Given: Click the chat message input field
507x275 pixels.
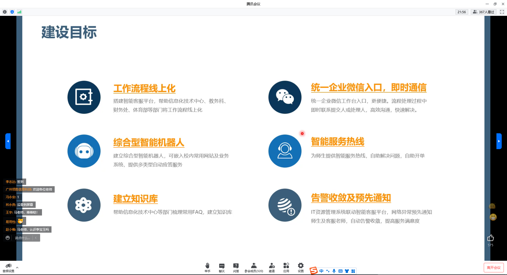Looking at the screenshot, I should pos(22,238).
